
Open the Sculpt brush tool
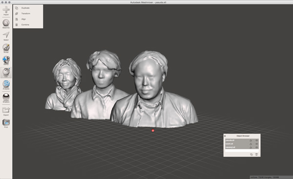tap(6, 48)
